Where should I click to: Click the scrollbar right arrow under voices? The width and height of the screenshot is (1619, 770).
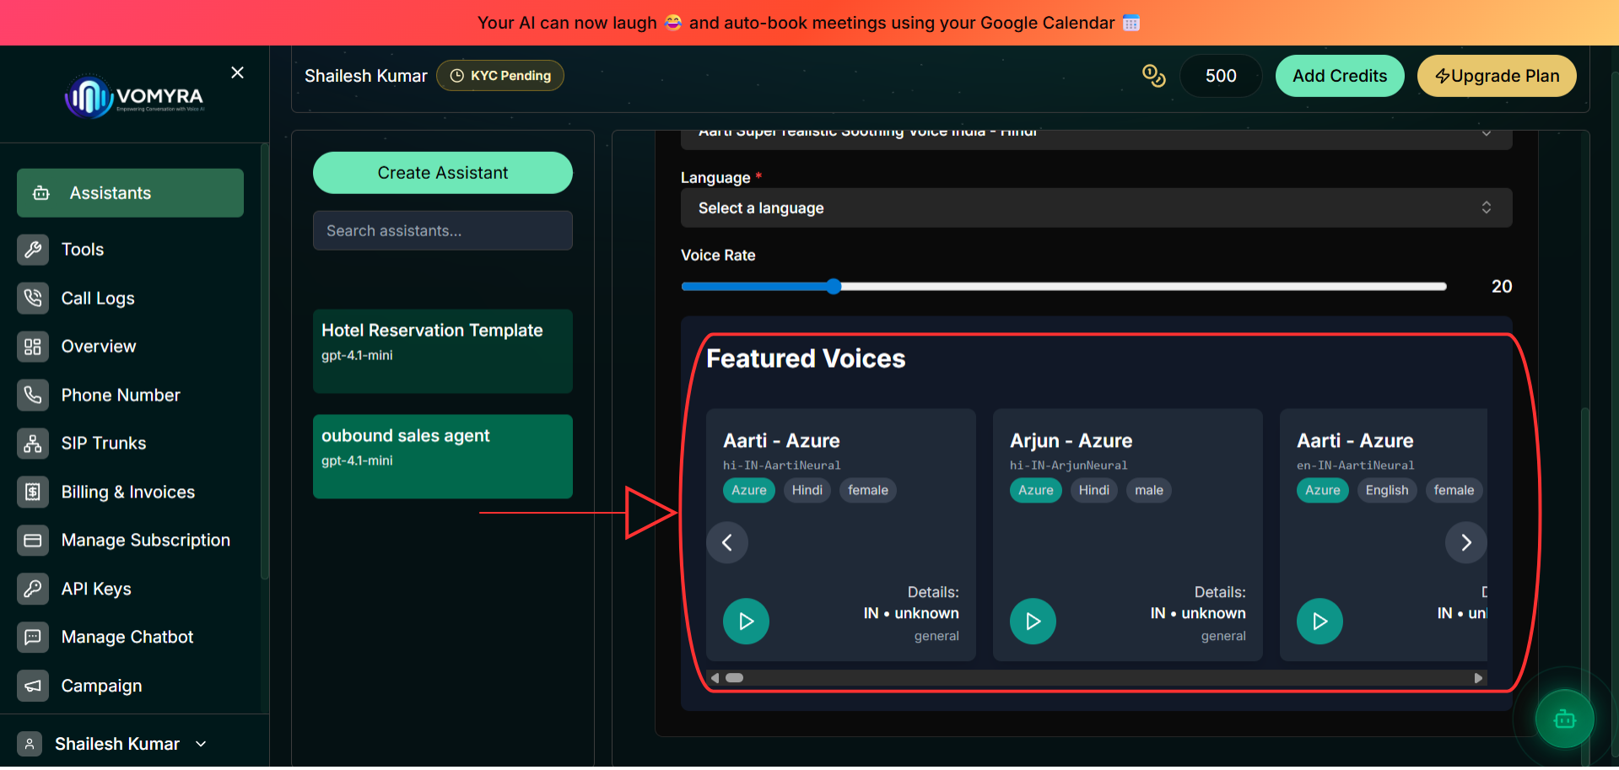click(1478, 678)
